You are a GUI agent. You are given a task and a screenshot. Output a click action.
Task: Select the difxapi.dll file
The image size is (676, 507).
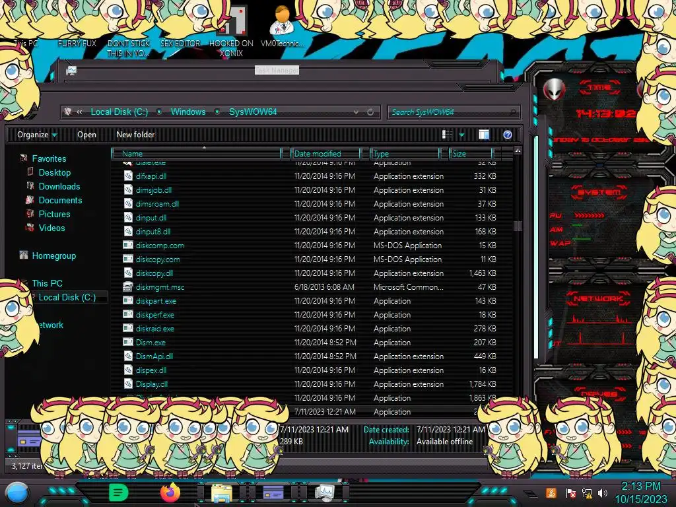click(x=151, y=176)
